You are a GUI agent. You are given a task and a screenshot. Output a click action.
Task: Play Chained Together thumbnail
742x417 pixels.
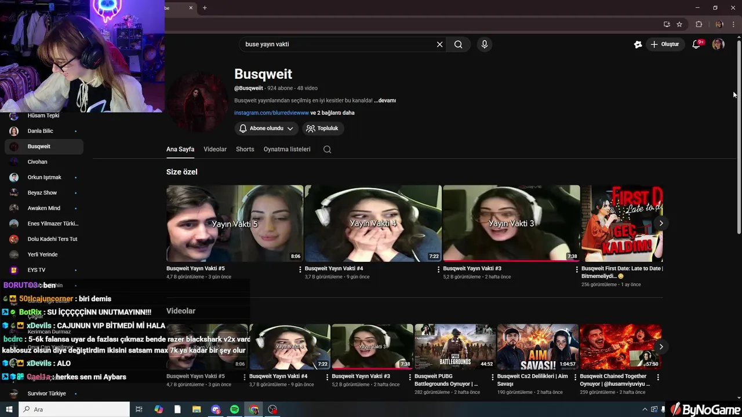(620, 347)
